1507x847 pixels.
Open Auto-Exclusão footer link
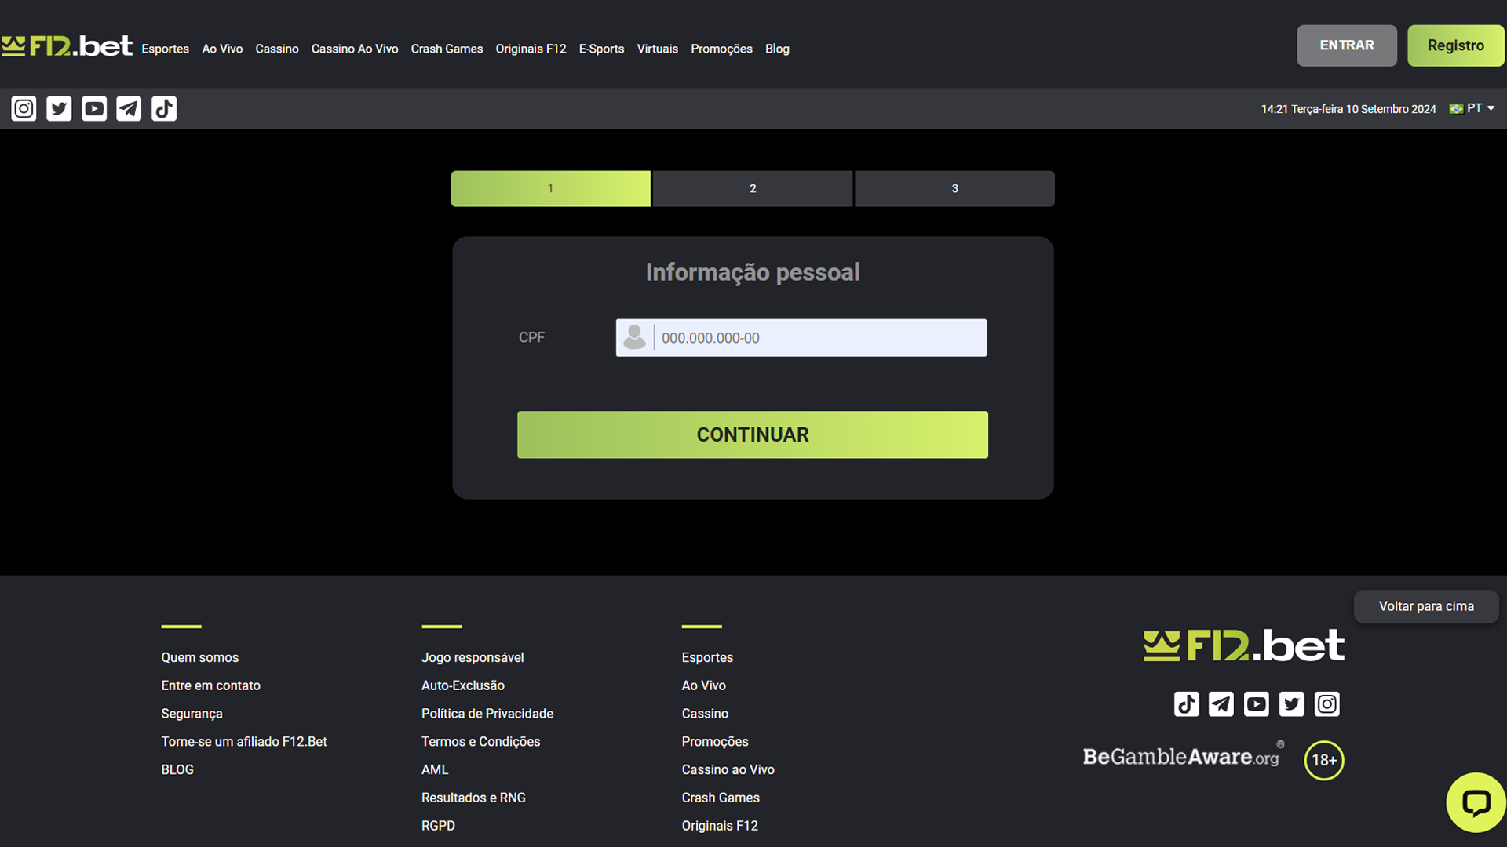pos(462,685)
